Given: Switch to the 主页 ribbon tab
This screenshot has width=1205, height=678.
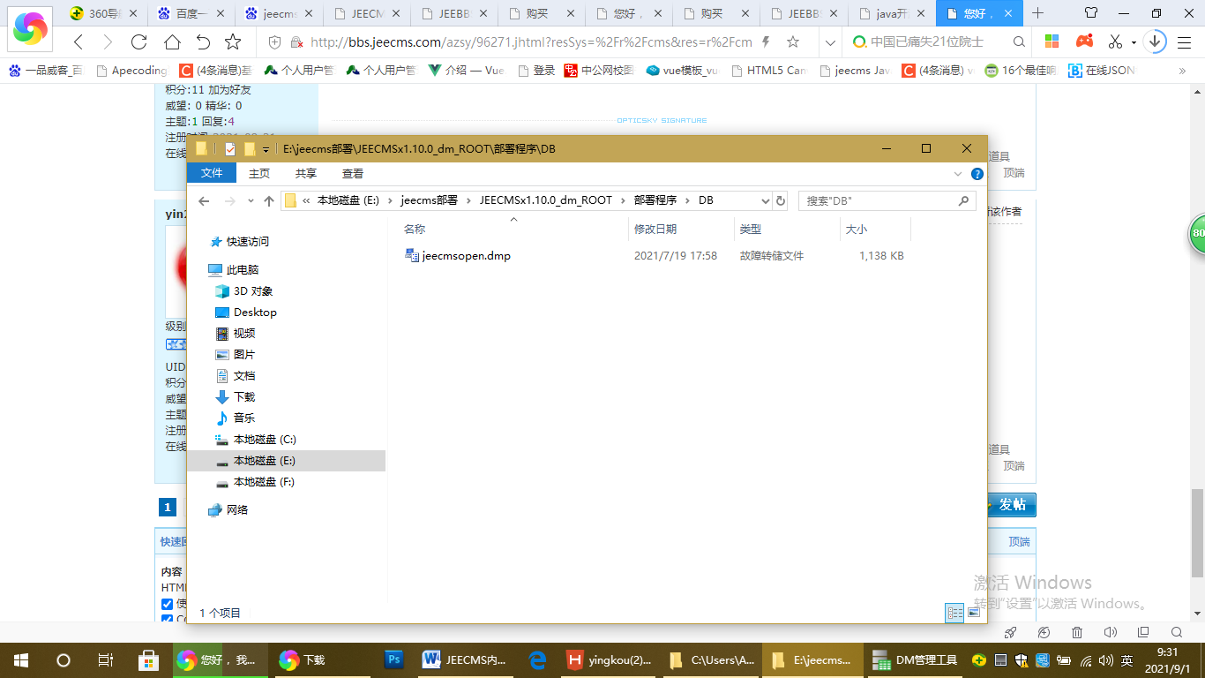Looking at the screenshot, I should point(259,174).
